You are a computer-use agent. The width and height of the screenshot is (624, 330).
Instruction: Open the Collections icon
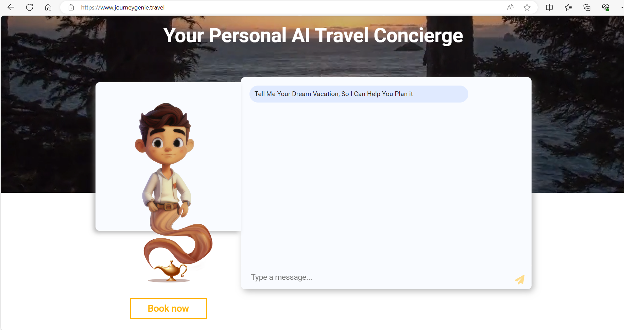coord(587,7)
